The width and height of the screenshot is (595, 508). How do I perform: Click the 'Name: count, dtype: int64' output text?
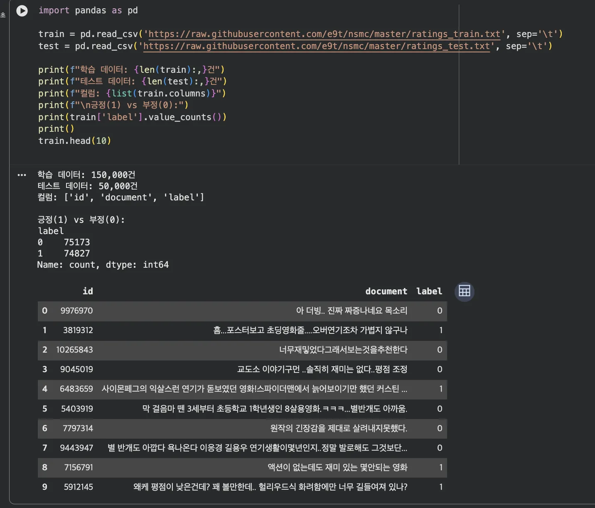(103, 265)
